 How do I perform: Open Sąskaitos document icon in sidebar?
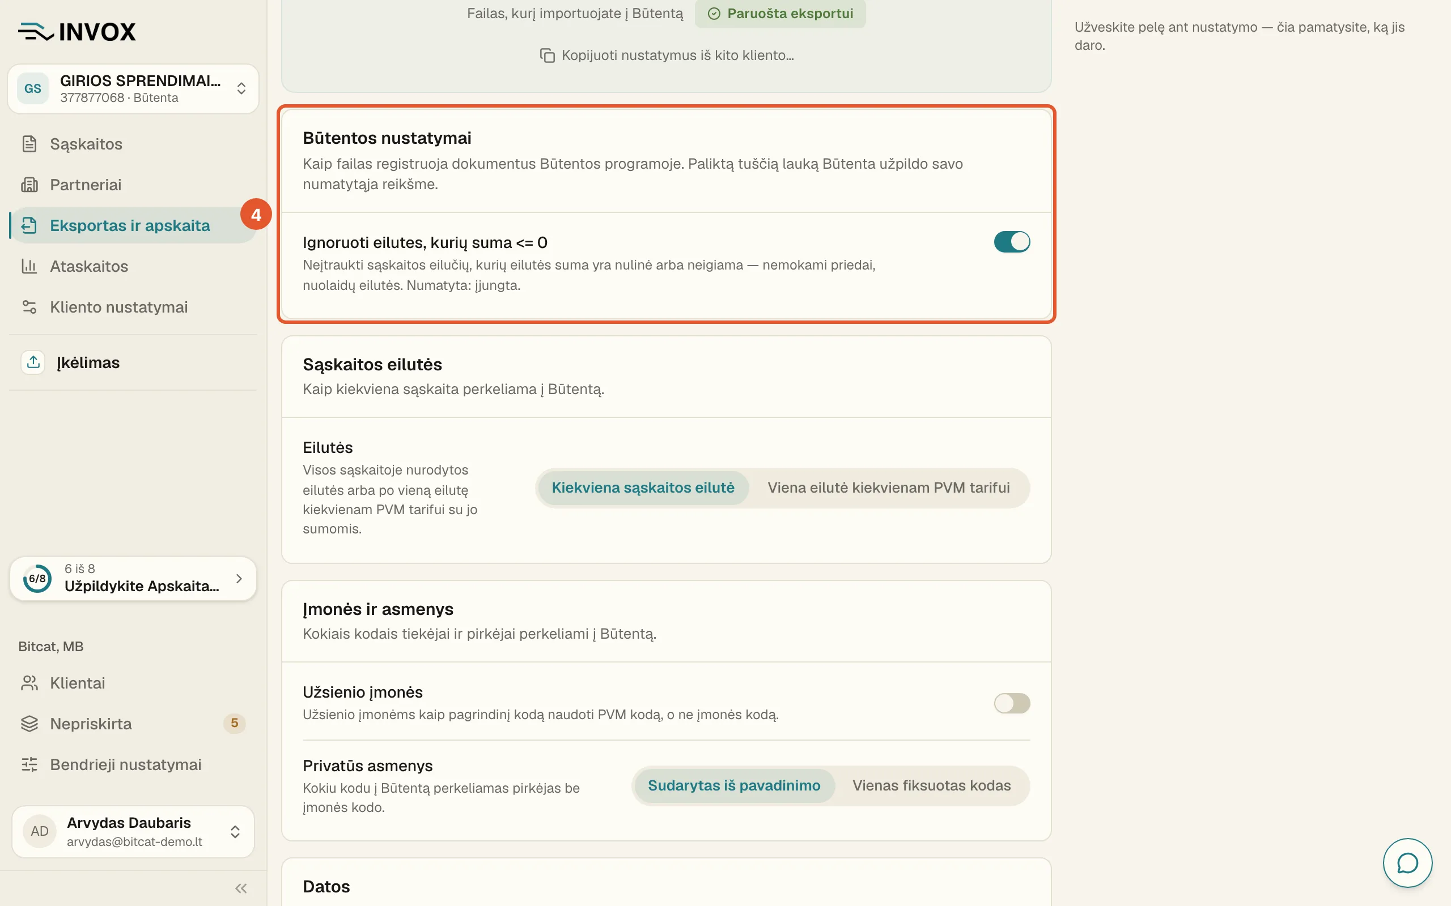coord(29,144)
